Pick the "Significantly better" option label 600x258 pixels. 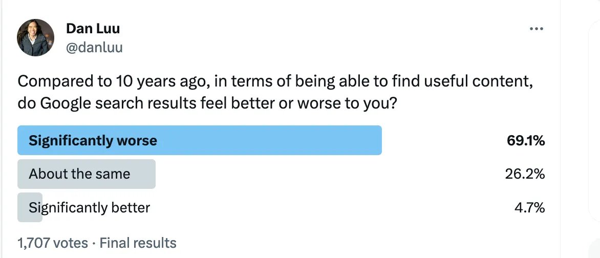(90, 208)
